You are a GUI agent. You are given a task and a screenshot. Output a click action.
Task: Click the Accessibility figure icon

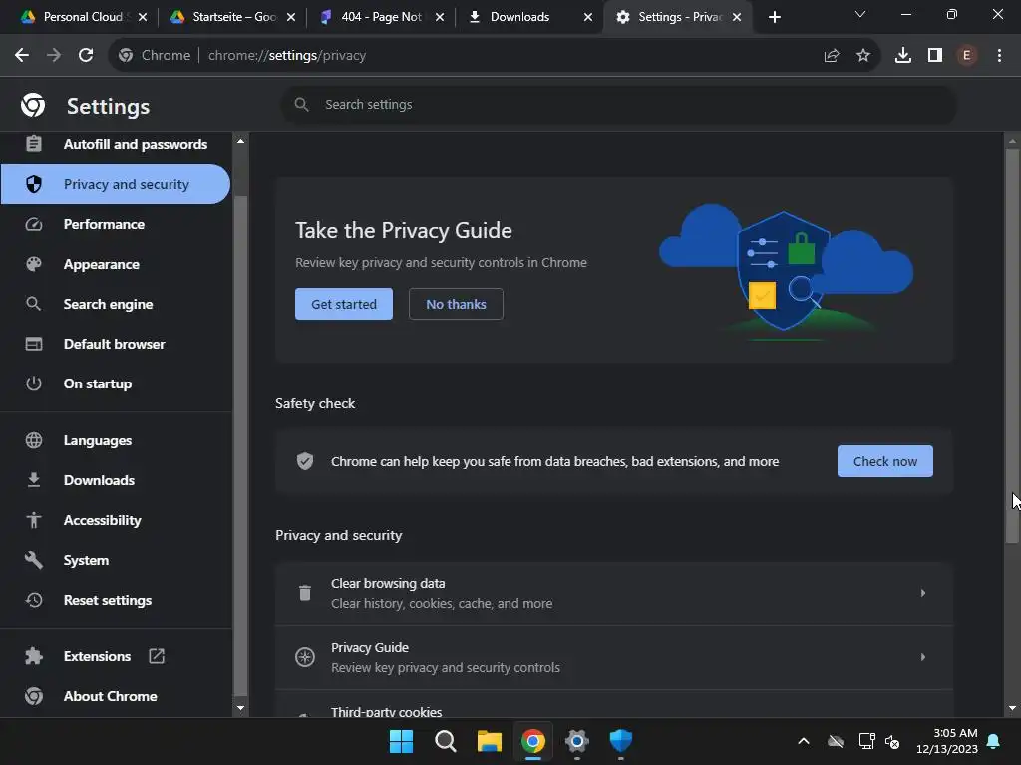34,520
